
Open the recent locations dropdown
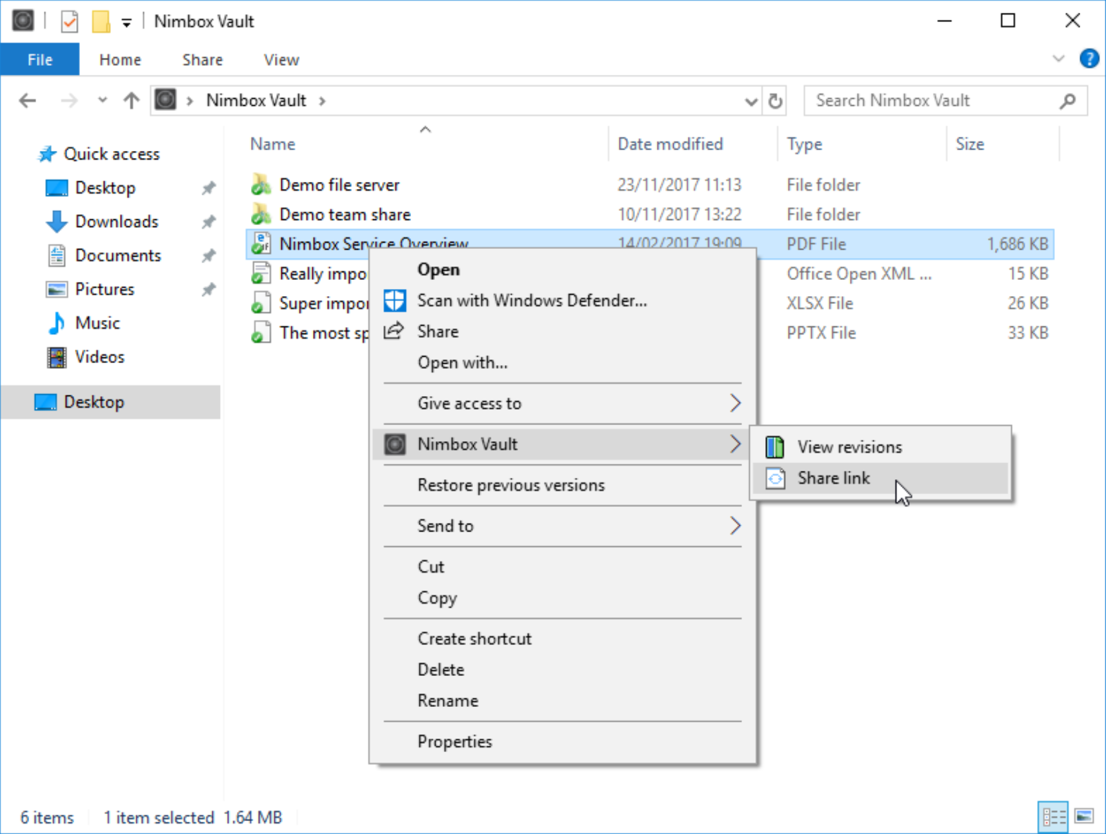click(x=102, y=101)
